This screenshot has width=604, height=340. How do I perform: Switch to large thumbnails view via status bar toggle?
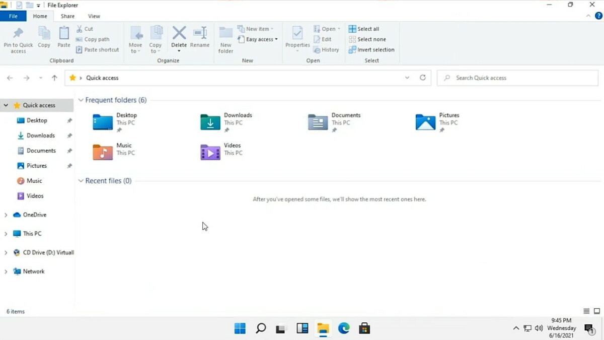point(596,311)
